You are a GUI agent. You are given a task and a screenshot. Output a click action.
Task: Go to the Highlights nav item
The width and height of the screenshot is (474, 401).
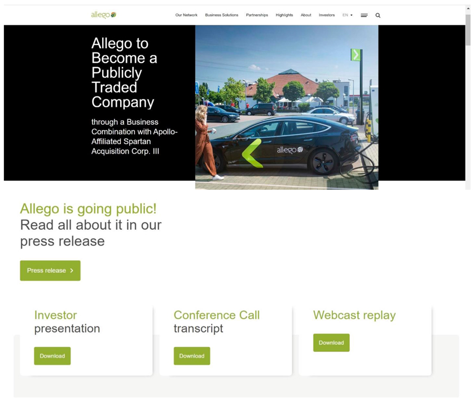[x=284, y=15]
